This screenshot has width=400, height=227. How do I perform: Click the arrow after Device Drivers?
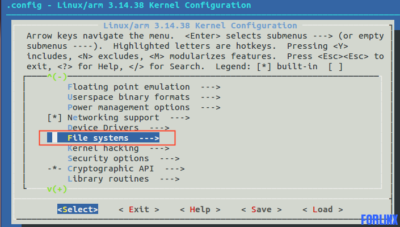(159, 128)
